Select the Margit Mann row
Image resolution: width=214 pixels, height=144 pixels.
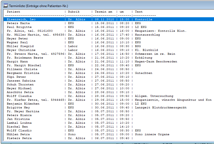tap(109, 61)
